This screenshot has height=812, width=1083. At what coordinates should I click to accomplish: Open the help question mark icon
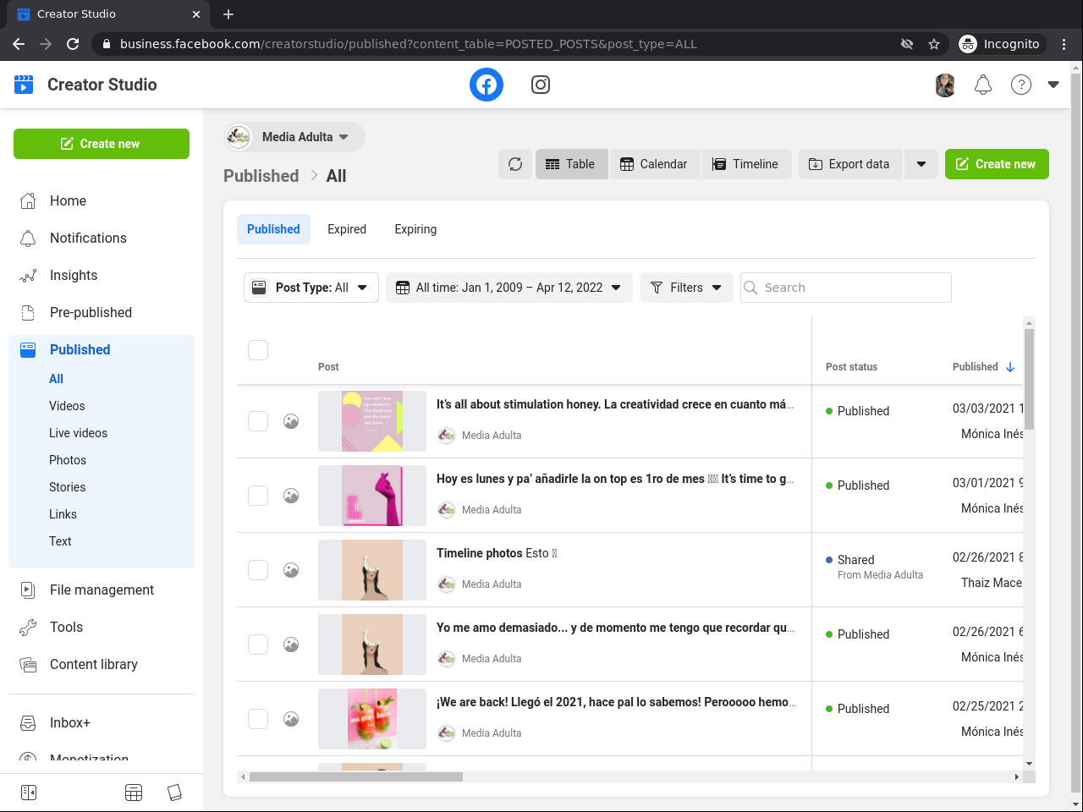tap(1021, 85)
